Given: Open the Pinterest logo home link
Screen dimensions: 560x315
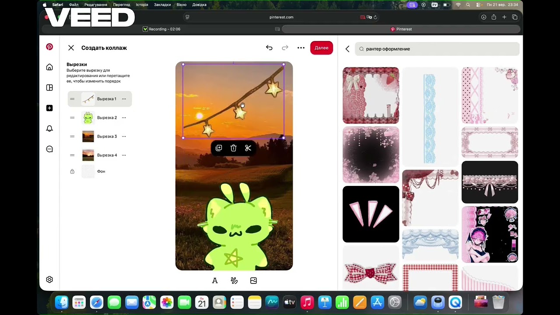Looking at the screenshot, I should click(x=49, y=47).
